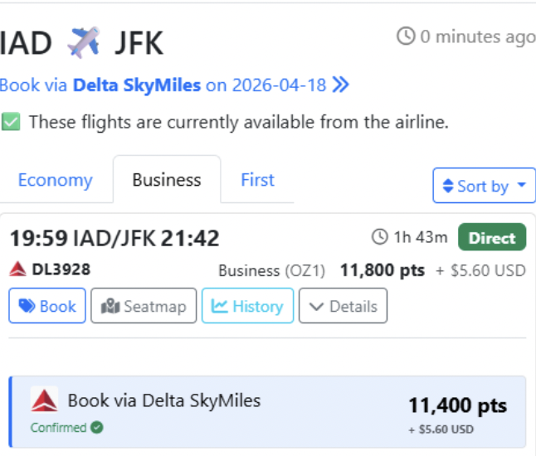Click the clock icon next to 1h 43m
Image resolution: width=536 pixels, height=456 pixels.
[380, 238]
